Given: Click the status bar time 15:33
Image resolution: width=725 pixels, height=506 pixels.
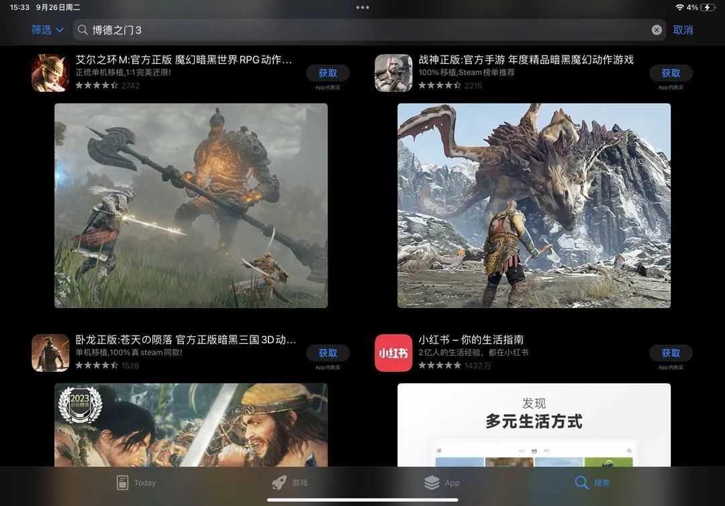Looking at the screenshot, I should (19, 7).
